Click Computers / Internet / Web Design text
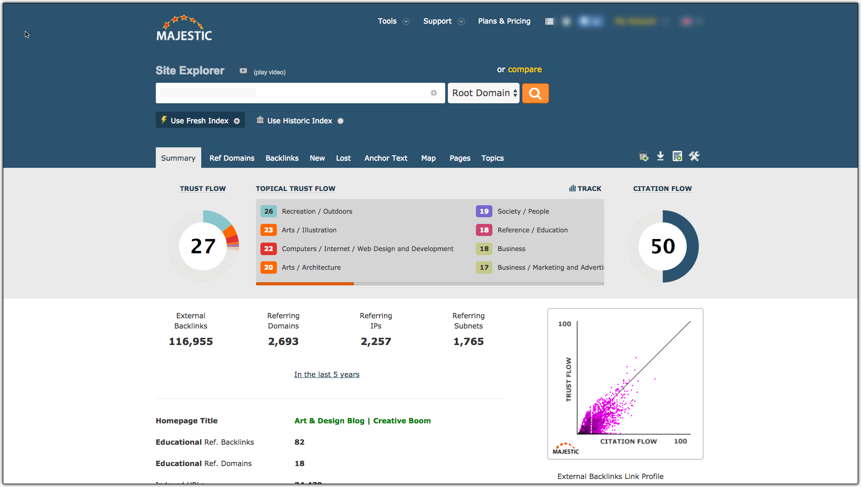This screenshot has height=487, width=861. coord(368,249)
